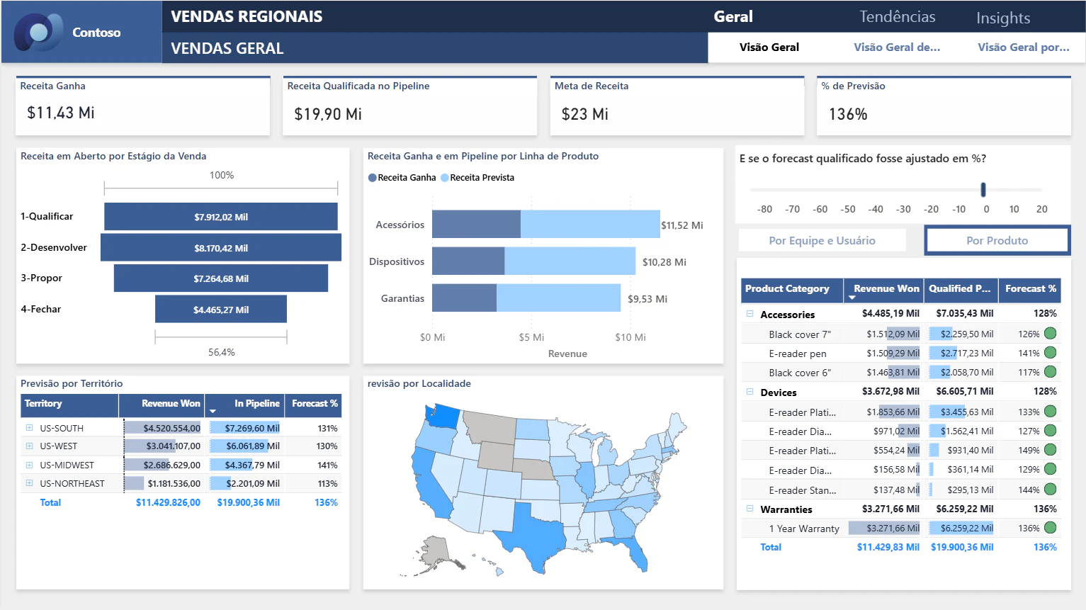Image resolution: width=1086 pixels, height=610 pixels.
Task: Select the Visão Geral sub-tab
Action: (769, 47)
